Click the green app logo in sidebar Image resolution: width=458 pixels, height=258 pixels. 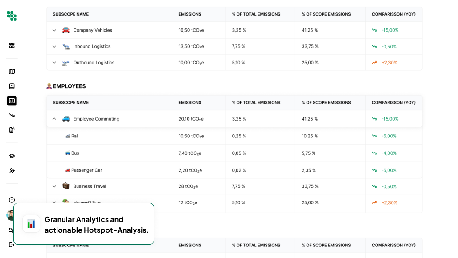pyautogui.click(x=12, y=16)
